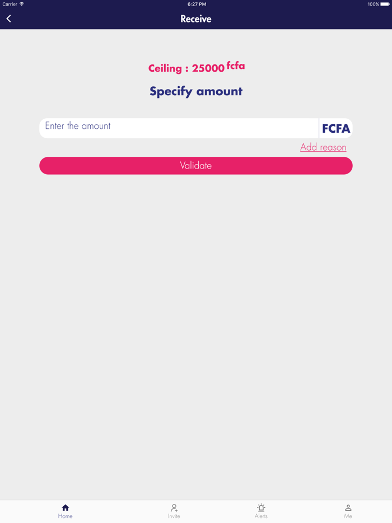Click the Wi-Fi status bar icon

pyautogui.click(x=22, y=4)
